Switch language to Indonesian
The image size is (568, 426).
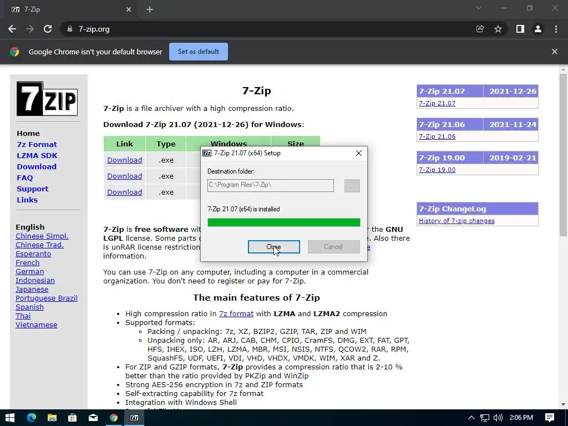pos(35,280)
